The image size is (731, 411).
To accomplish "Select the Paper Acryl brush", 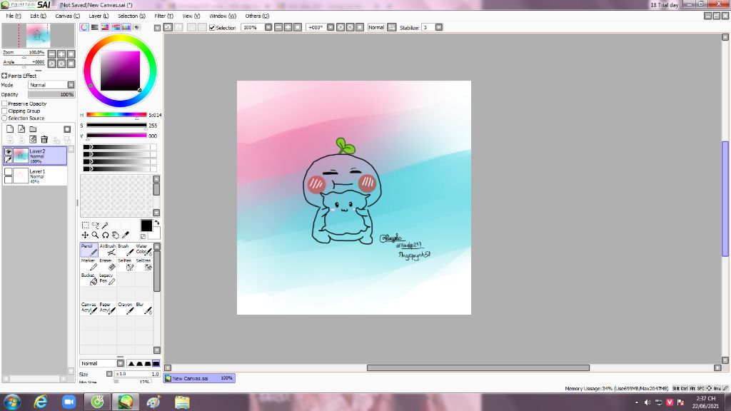I will (107, 308).
